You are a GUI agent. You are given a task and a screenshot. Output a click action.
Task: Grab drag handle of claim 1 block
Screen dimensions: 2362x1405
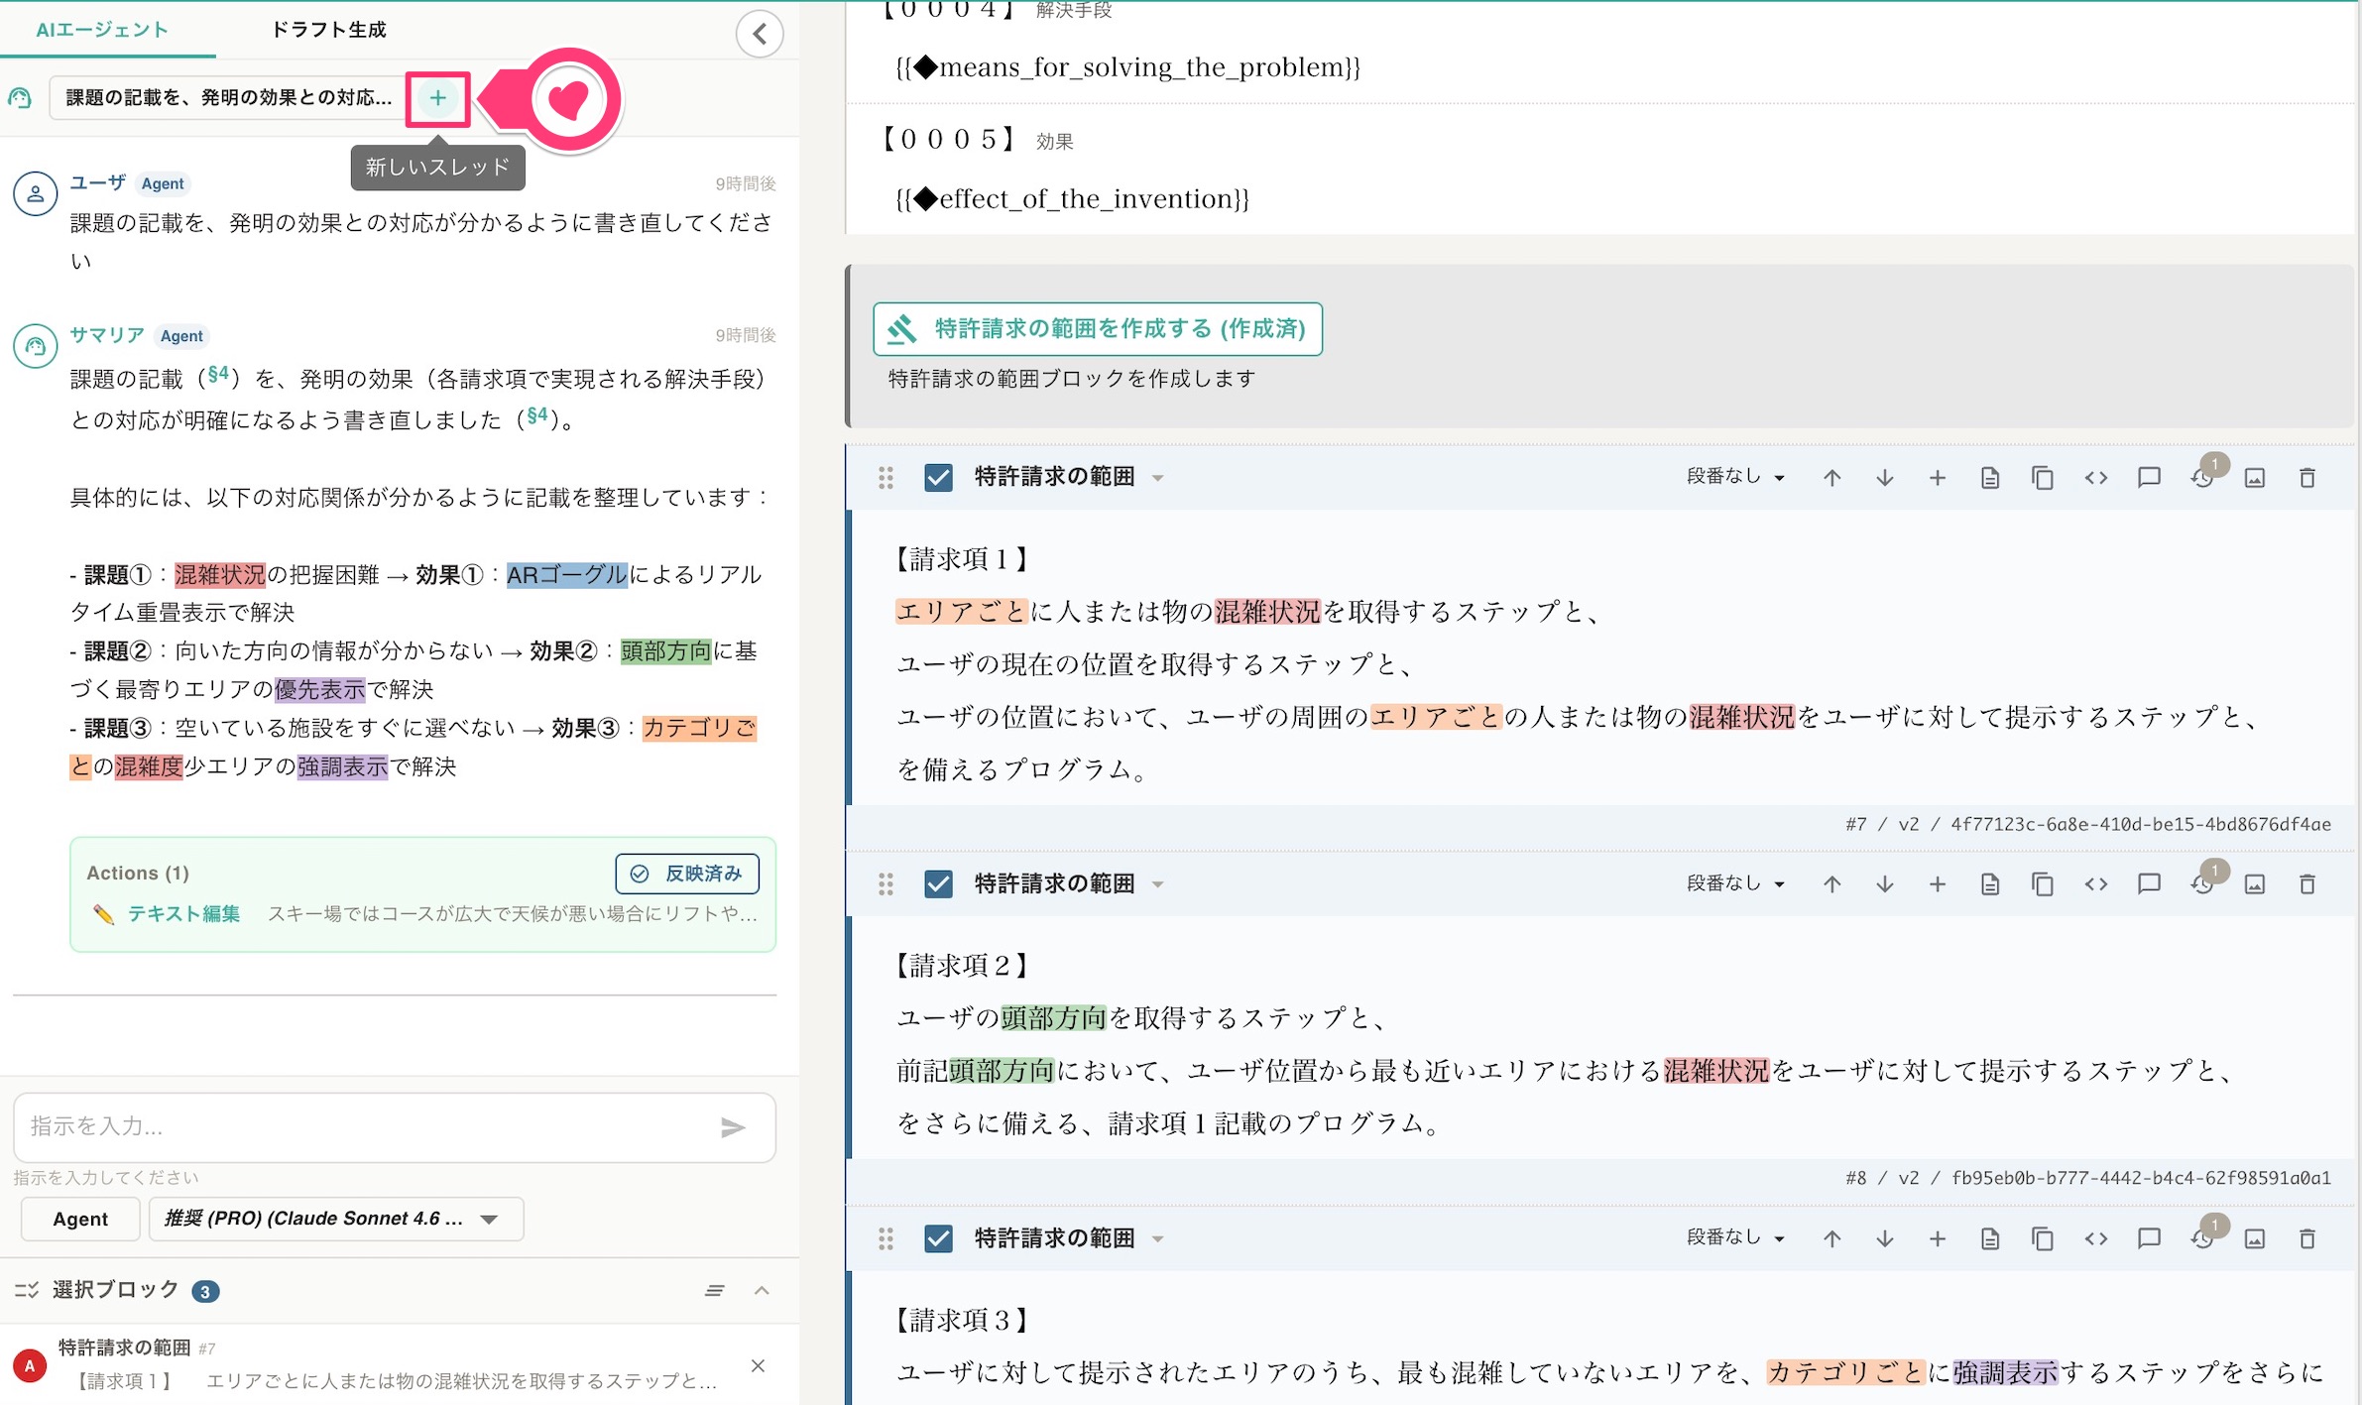(886, 479)
